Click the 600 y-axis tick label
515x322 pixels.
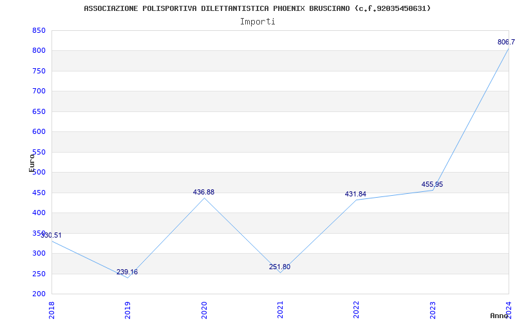(x=39, y=132)
